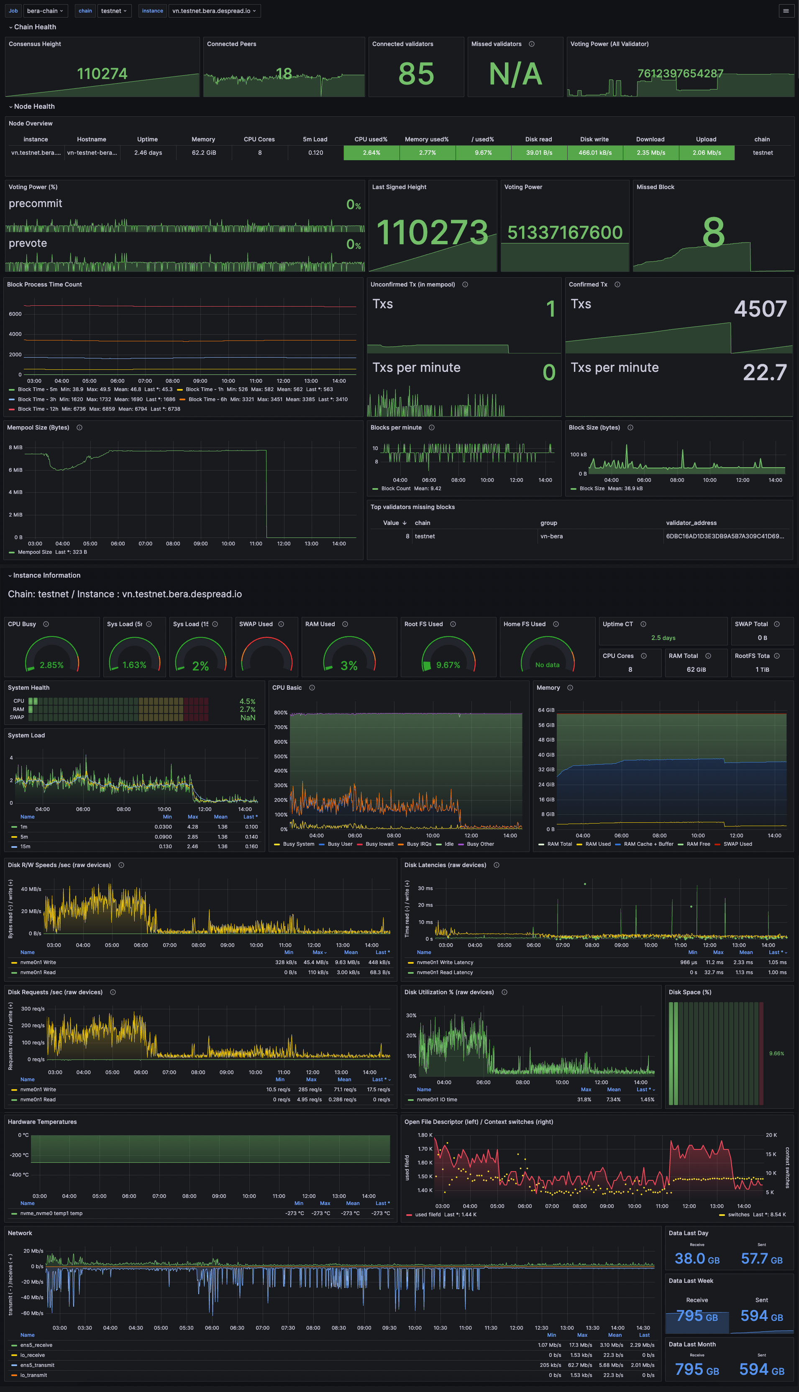Image resolution: width=799 pixels, height=1392 pixels.
Task: Click the Blocks per minute info icon
Action: 431,427
